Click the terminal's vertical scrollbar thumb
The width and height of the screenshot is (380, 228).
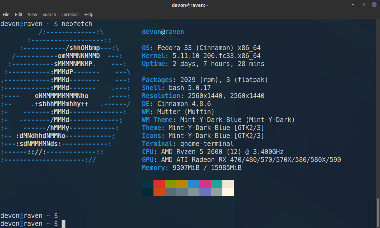click(378, 213)
